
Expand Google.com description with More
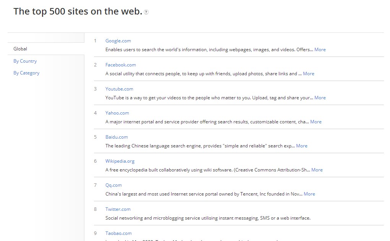320,50
